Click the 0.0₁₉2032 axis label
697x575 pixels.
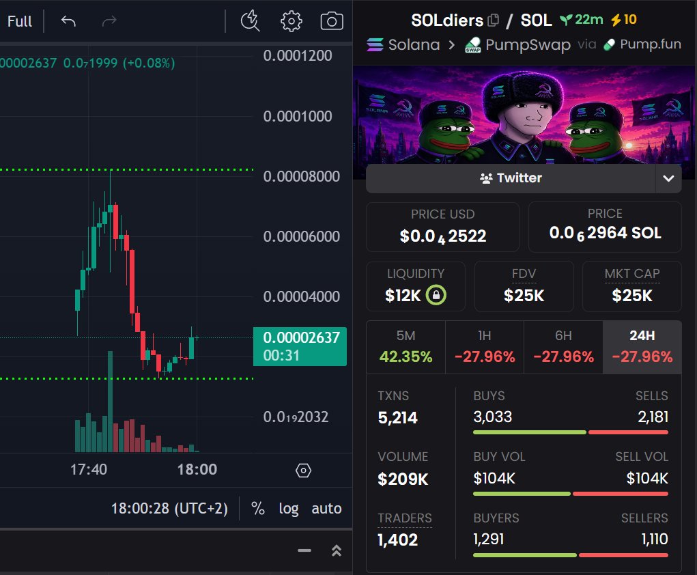pos(296,417)
